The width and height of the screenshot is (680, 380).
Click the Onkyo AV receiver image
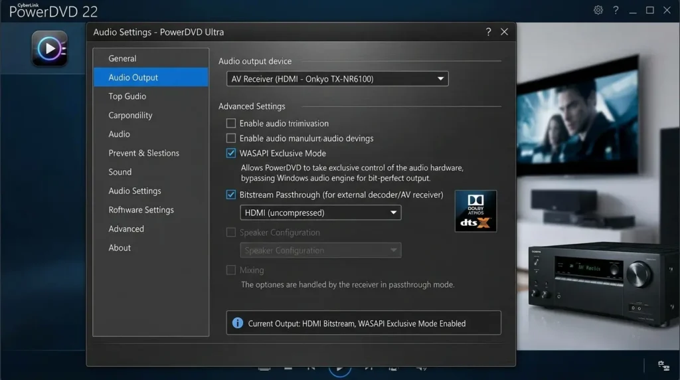(604, 284)
